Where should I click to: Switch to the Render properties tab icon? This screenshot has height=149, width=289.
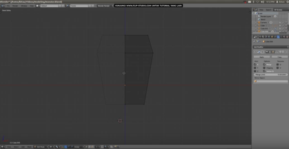260,37
